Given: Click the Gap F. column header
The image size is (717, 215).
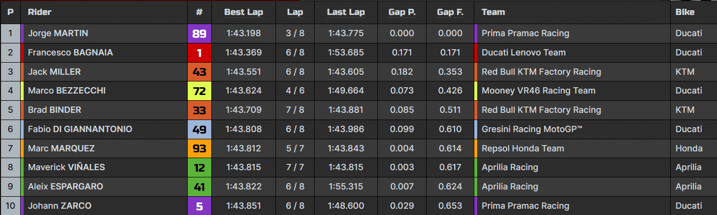Looking at the screenshot, I should coord(450,12).
